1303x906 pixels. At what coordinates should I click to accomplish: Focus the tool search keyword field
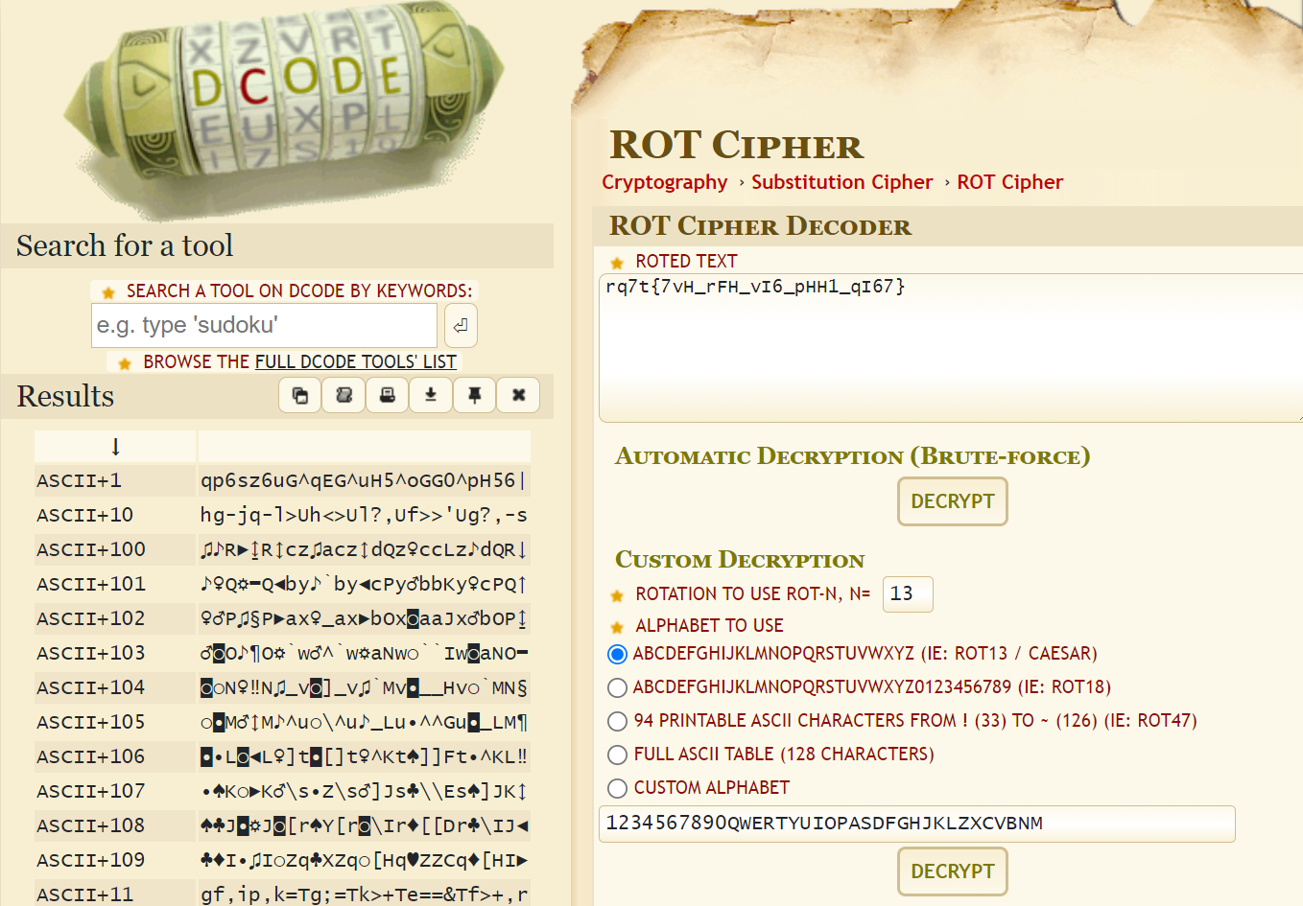pyautogui.click(x=264, y=325)
